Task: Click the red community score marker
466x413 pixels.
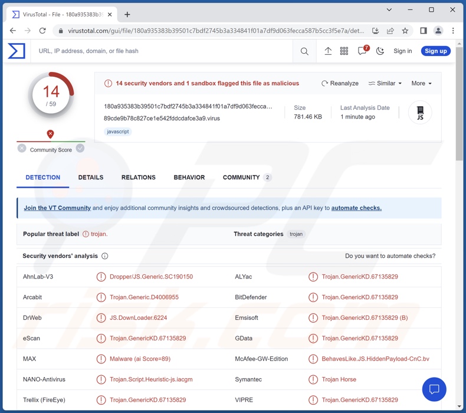Action: (x=51, y=134)
